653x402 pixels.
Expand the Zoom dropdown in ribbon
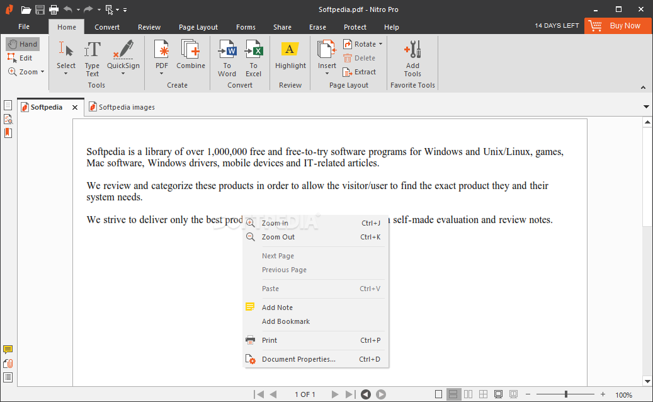coord(43,72)
